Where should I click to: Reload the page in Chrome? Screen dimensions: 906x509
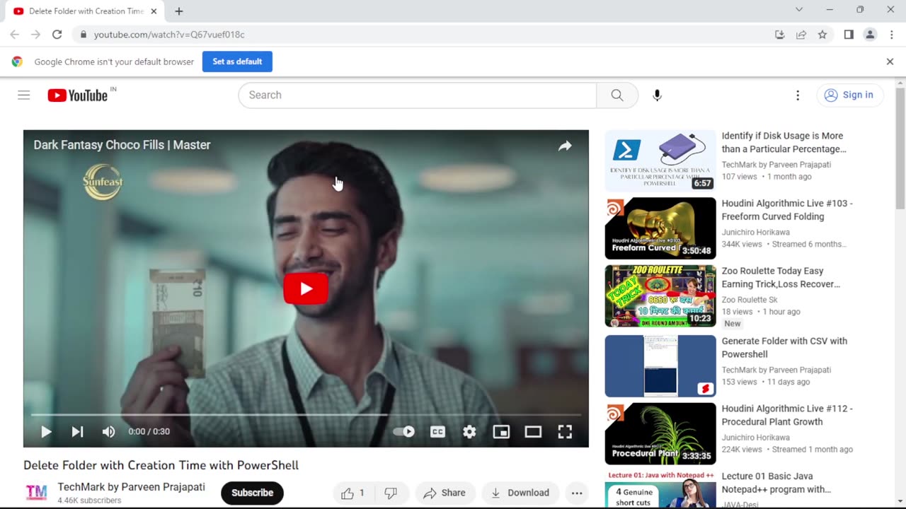point(57,34)
